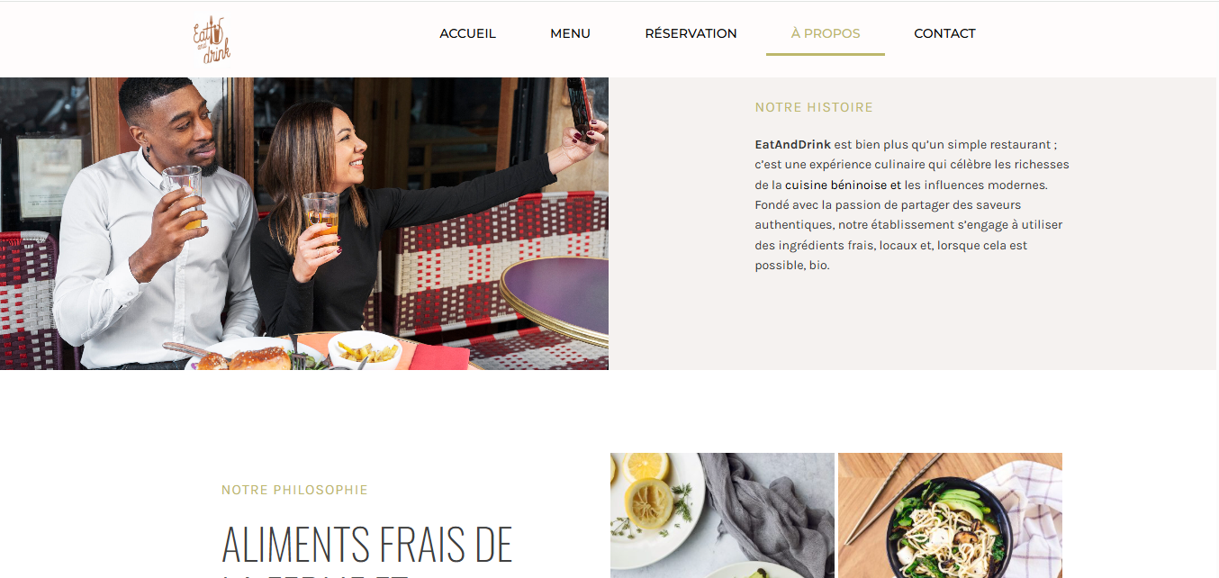Click the Eat and Drink logo
This screenshot has width=1219, height=578.
[x=212, y=40]
